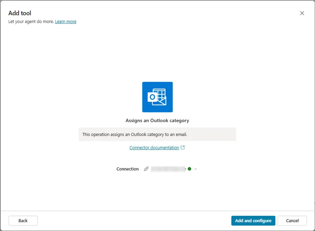Click the footer space between Back and Add and configure
This screenshot has width=315, height=231.
[134, 220]
